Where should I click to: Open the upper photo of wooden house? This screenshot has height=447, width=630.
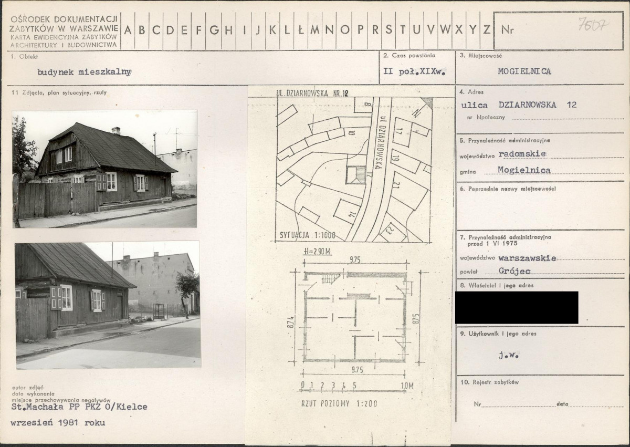pyautogui.click(x=105, y=169)
